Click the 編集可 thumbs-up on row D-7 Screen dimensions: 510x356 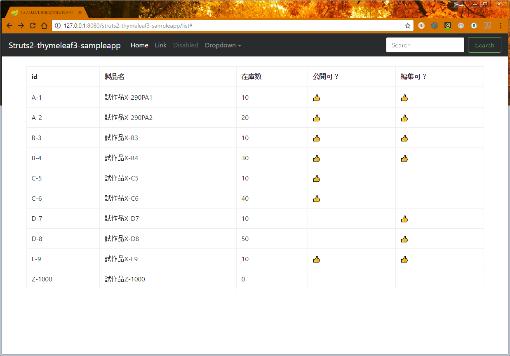(x=404, y=219)
